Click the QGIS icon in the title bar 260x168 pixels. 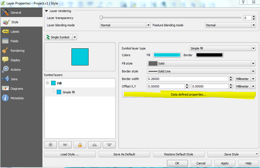pos(3,3)
